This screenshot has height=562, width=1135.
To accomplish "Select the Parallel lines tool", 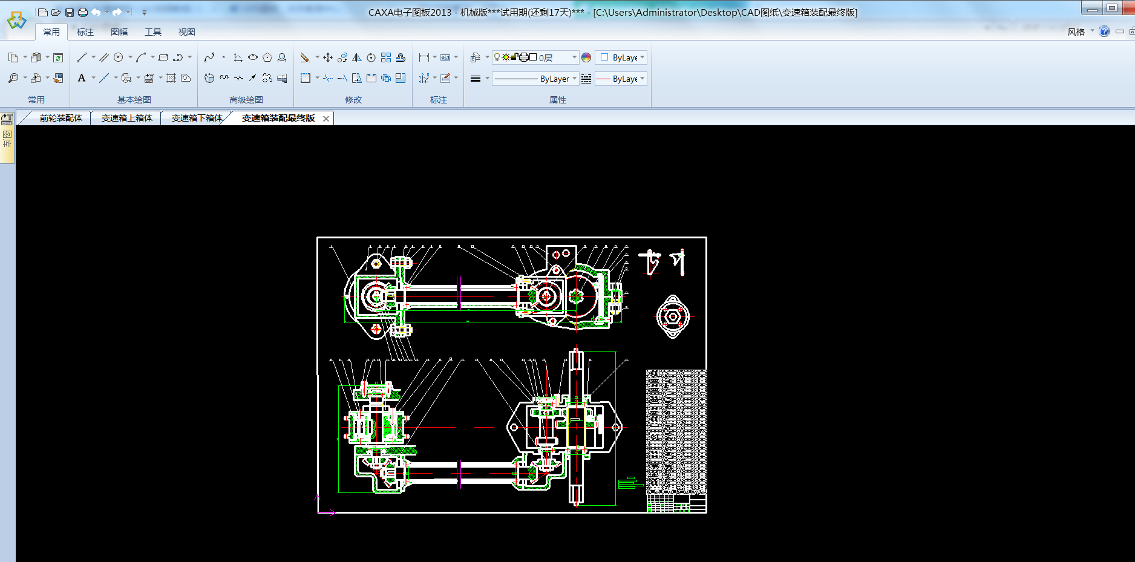I will 104,57.
